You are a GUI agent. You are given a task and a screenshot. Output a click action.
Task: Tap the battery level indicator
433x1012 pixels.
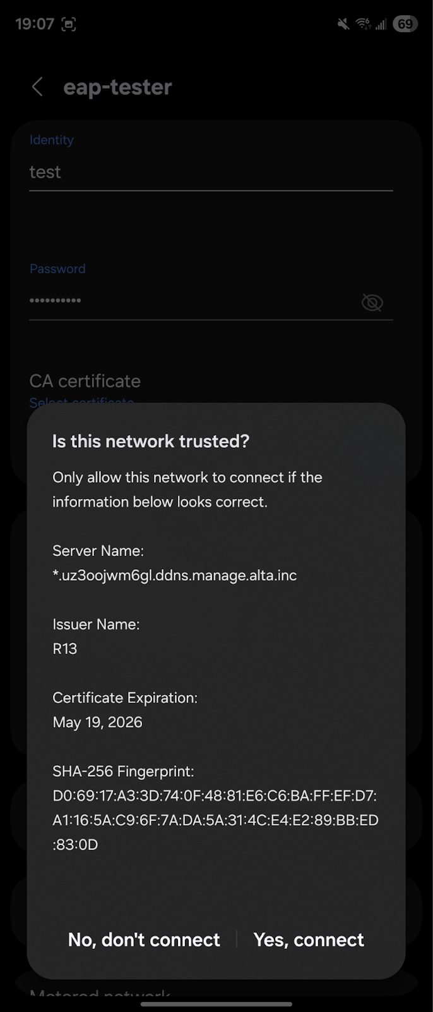pos(405,24)
